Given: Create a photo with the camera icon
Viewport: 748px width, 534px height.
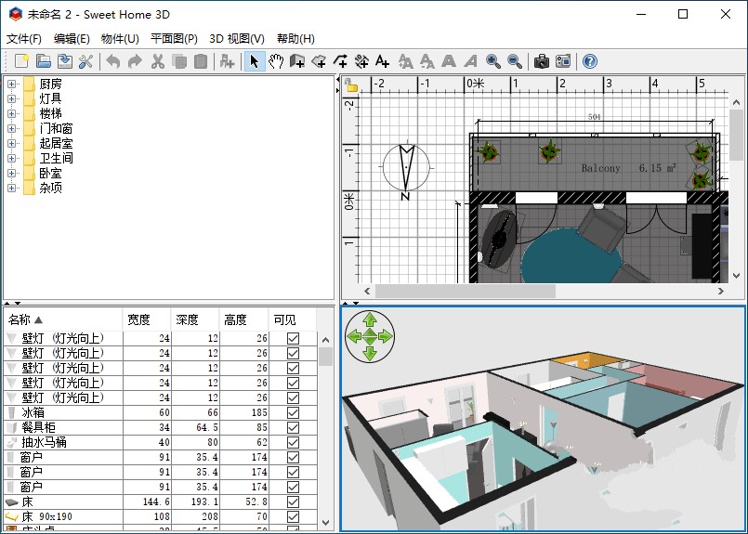Looking at the screenshot, I should [x=542, y=61].
